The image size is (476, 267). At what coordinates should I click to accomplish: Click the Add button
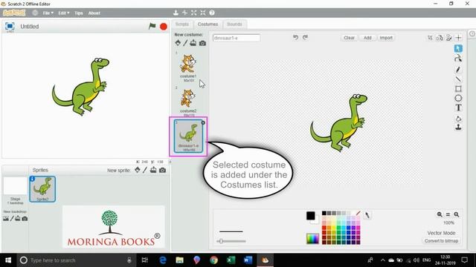pos(367,38)
